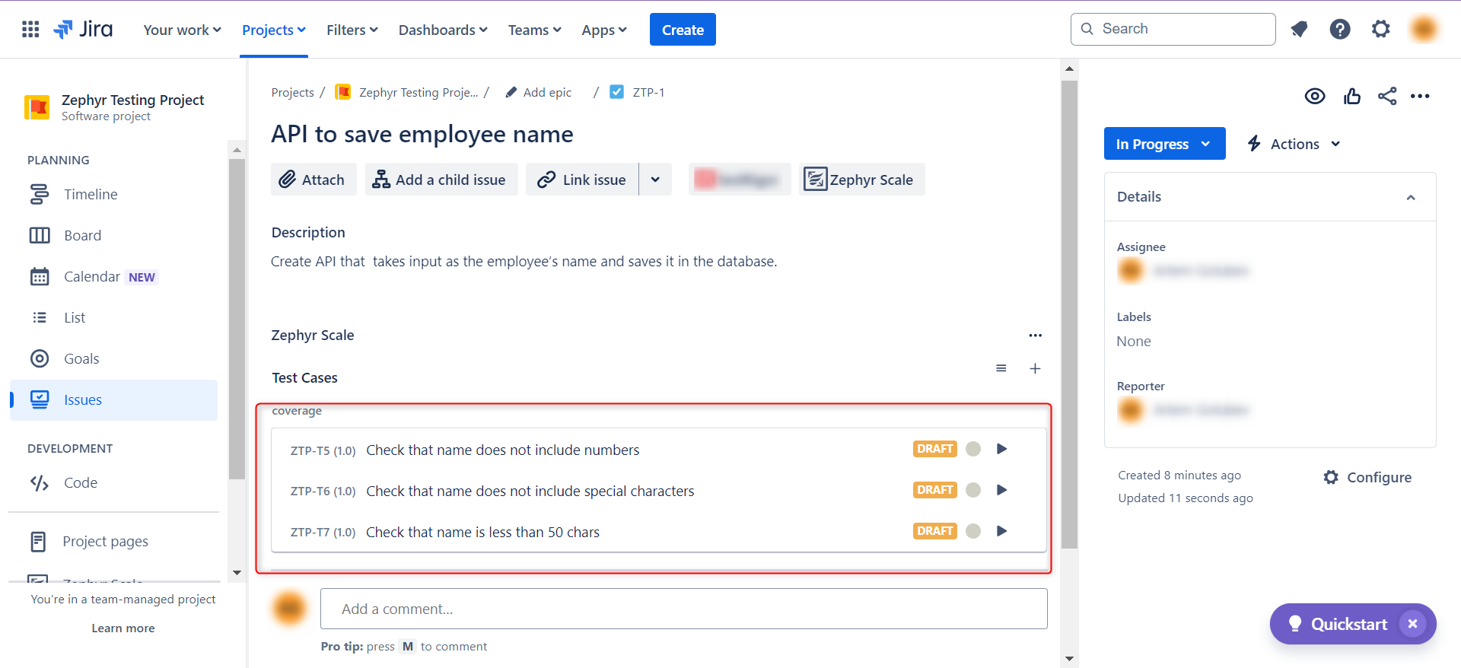Open the help question mark icon

coord(1339,30)
